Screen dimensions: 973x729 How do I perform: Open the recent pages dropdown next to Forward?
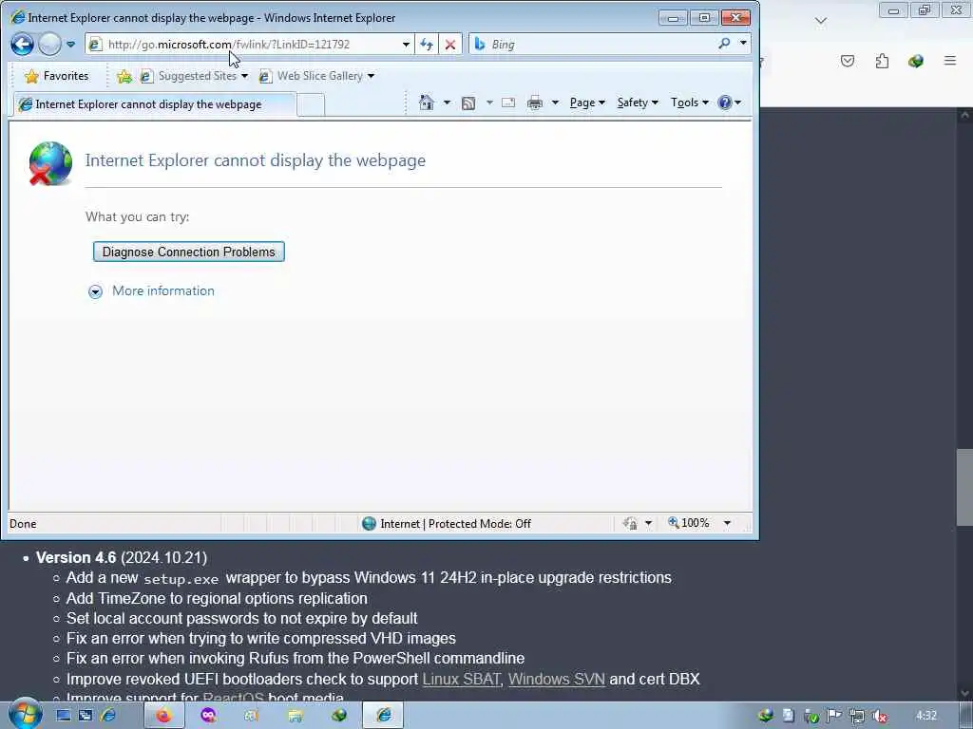70,44
